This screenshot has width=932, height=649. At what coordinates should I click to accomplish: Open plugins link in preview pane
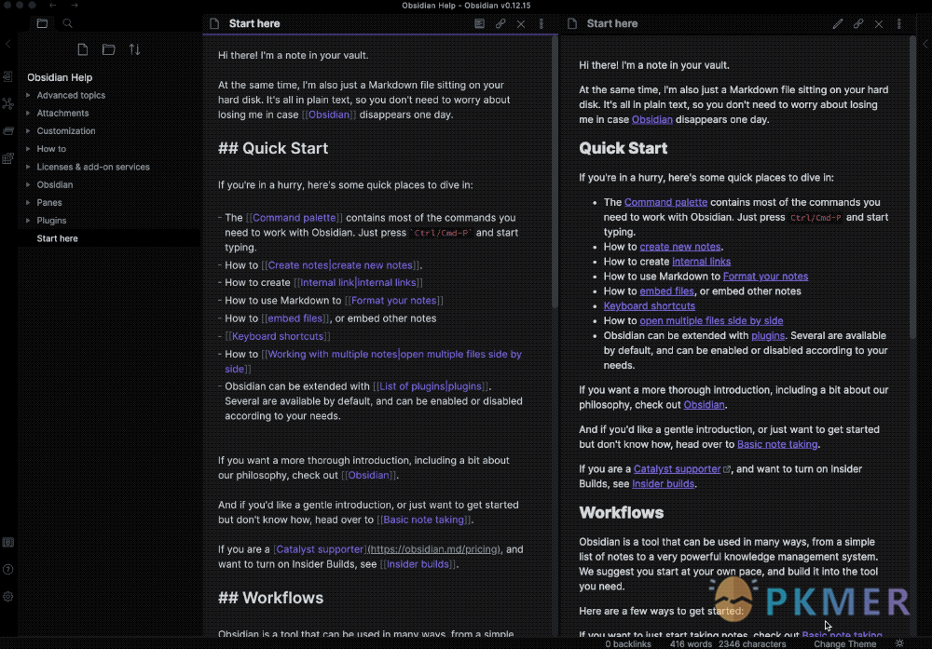[768, 335]
